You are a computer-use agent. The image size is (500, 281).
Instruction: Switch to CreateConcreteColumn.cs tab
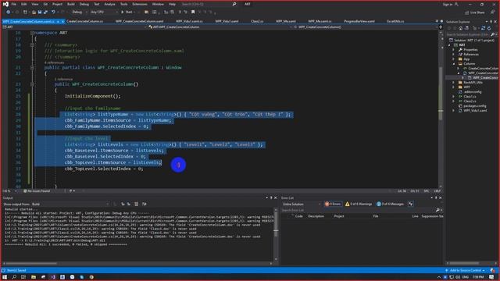click(84, 21)
